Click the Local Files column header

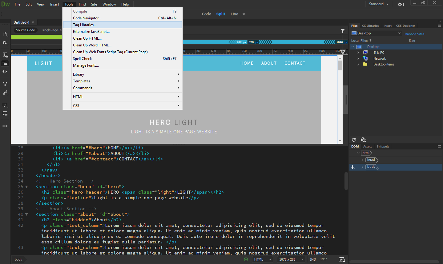361,41
